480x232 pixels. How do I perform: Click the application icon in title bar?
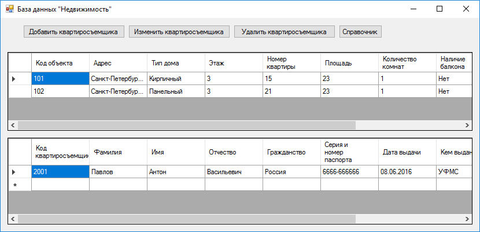[10, 9]
